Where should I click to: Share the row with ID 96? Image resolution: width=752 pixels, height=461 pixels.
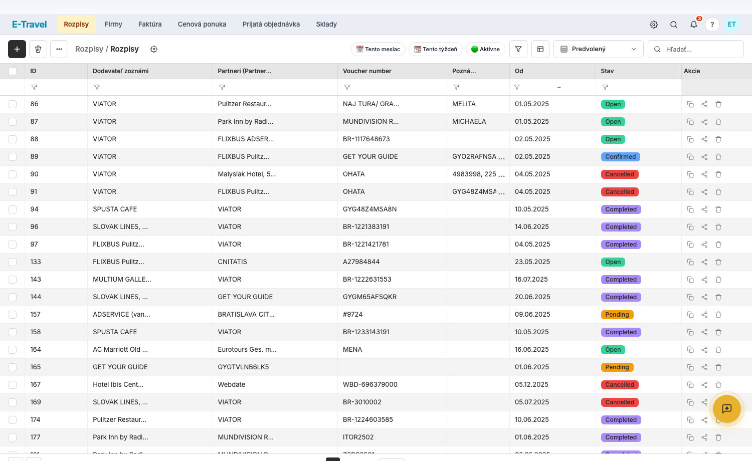tap(704, 227)
